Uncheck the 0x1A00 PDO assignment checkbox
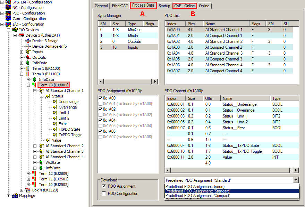Viewport: 305px width, 207px height. tap(100, 98)
